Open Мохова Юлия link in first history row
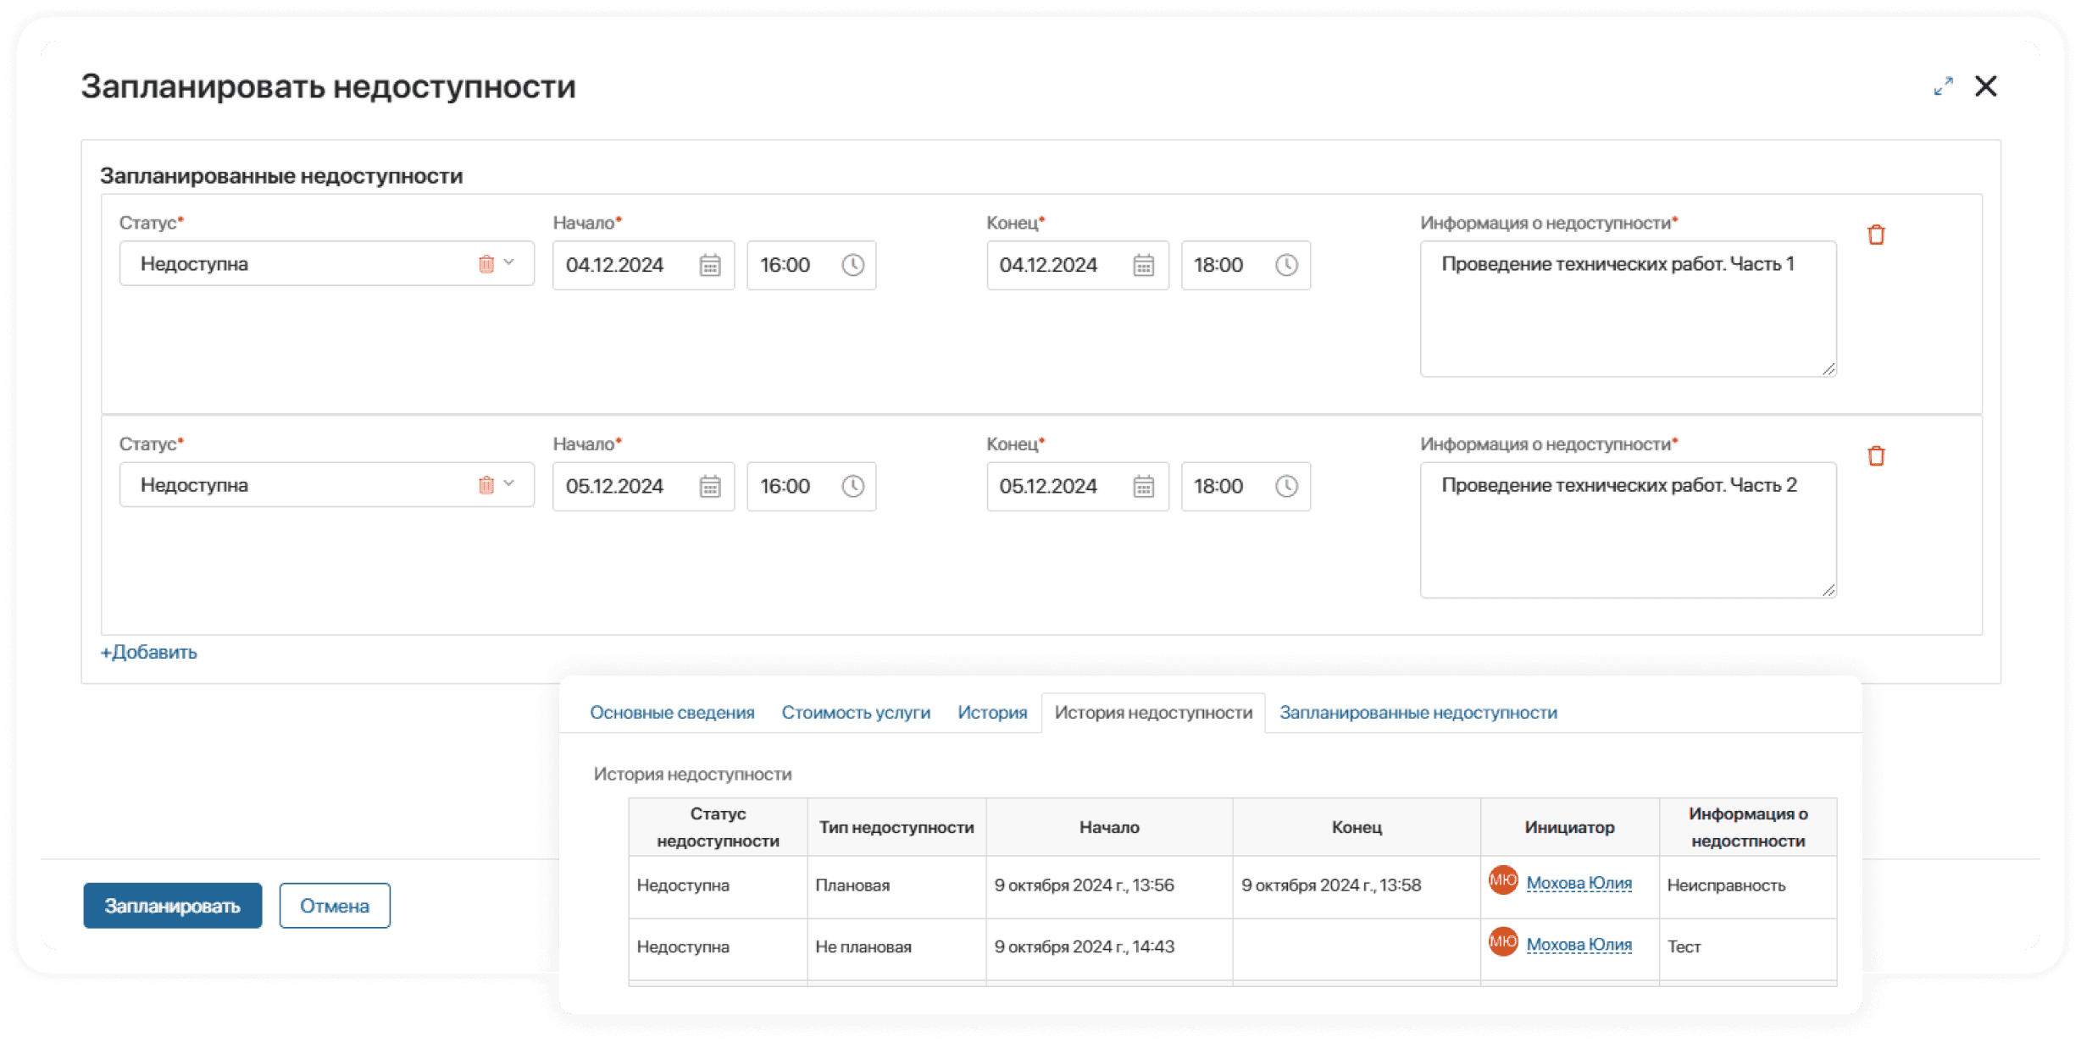This screenshot has height=1048, width=2081. 1579,883
